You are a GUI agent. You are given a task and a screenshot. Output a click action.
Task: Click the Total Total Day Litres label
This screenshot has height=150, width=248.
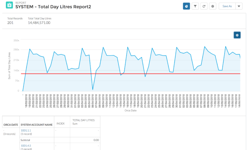(40, 19)
